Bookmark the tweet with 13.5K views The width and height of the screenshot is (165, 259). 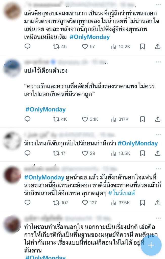point(143,153)
